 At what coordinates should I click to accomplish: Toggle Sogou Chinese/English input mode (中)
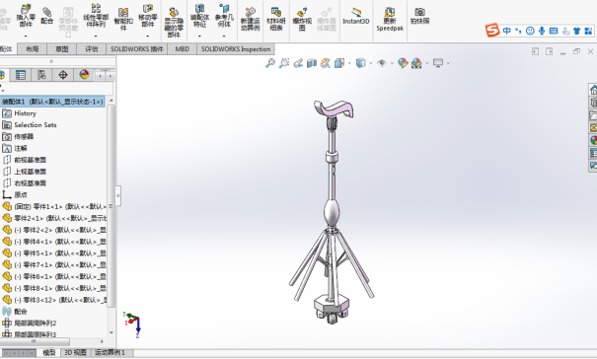pos(507,31)
